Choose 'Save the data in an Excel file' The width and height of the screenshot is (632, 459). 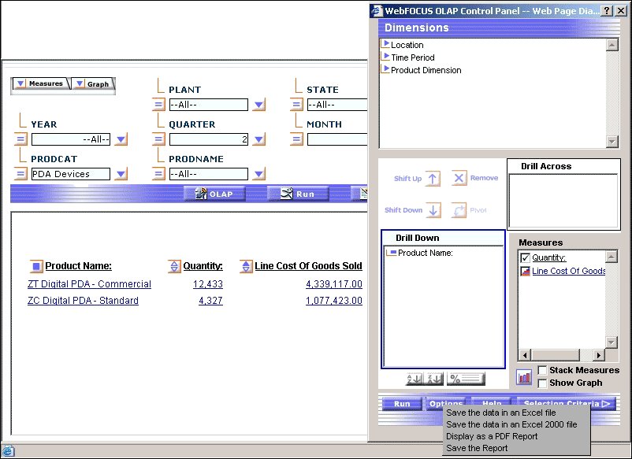coord(500,413)
